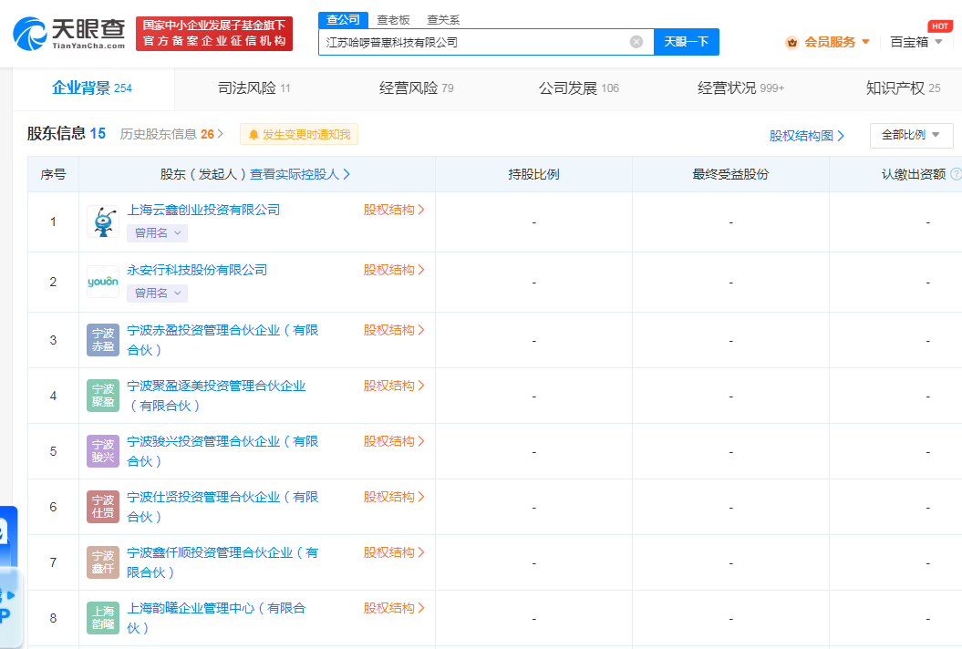
Task: Open 历史股东信息 26 link
Action: click(x=171, y=134)
